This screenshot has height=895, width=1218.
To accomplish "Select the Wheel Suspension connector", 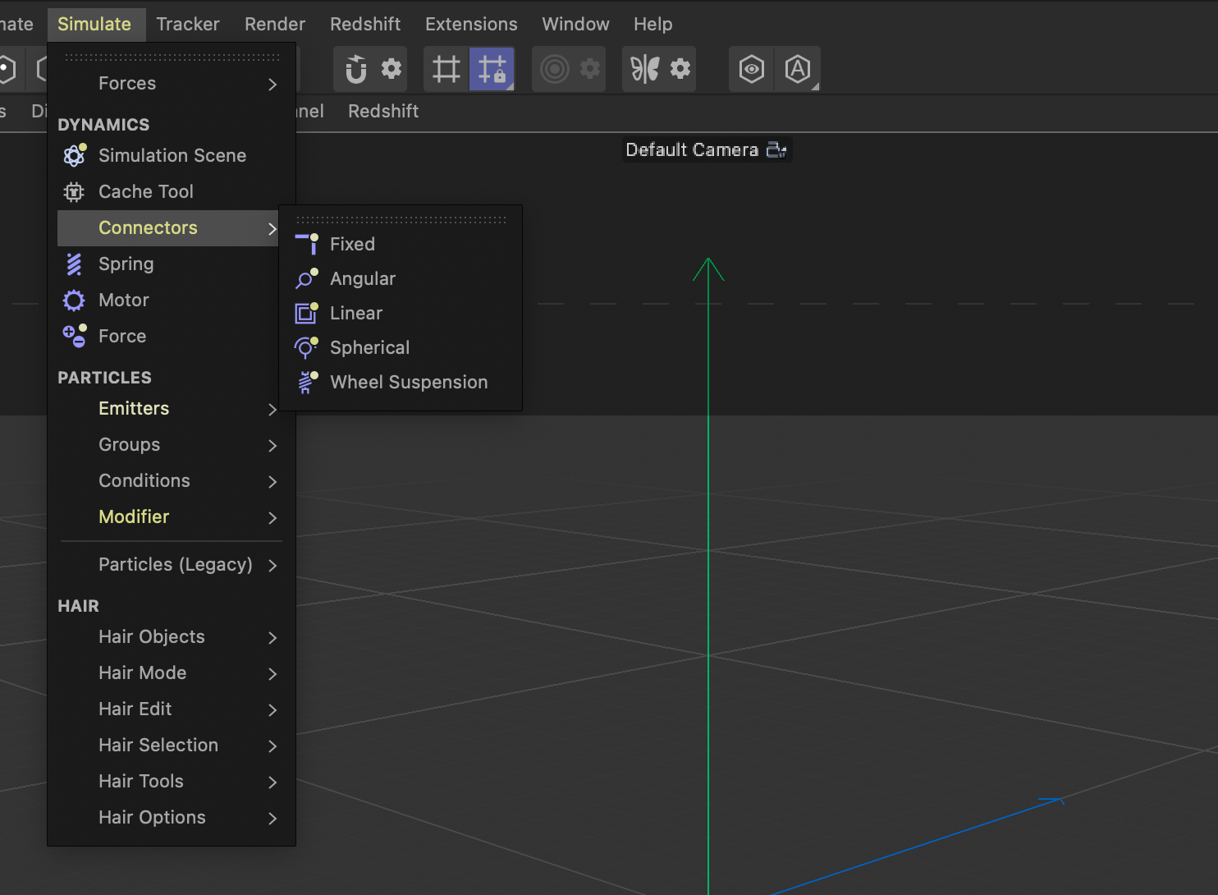I will coord(401,382).
